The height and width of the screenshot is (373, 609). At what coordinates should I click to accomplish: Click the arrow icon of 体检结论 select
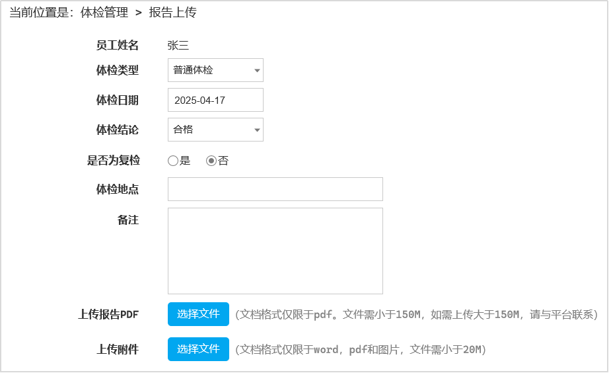point(257,130)
